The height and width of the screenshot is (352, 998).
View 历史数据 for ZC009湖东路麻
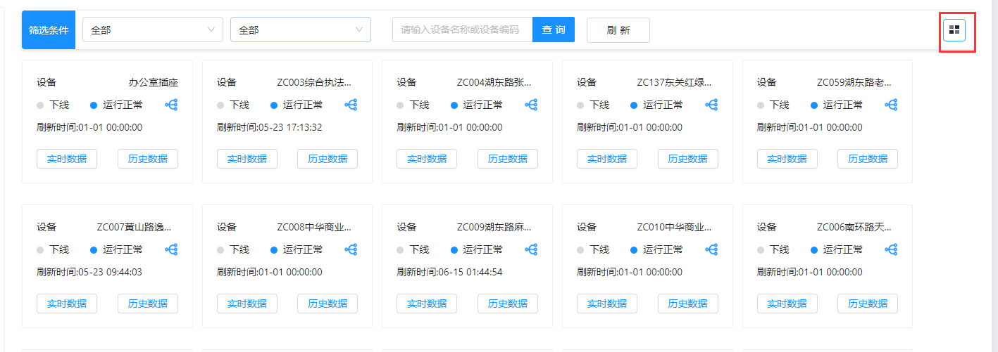pyautogui.click(x=508, y=304)
